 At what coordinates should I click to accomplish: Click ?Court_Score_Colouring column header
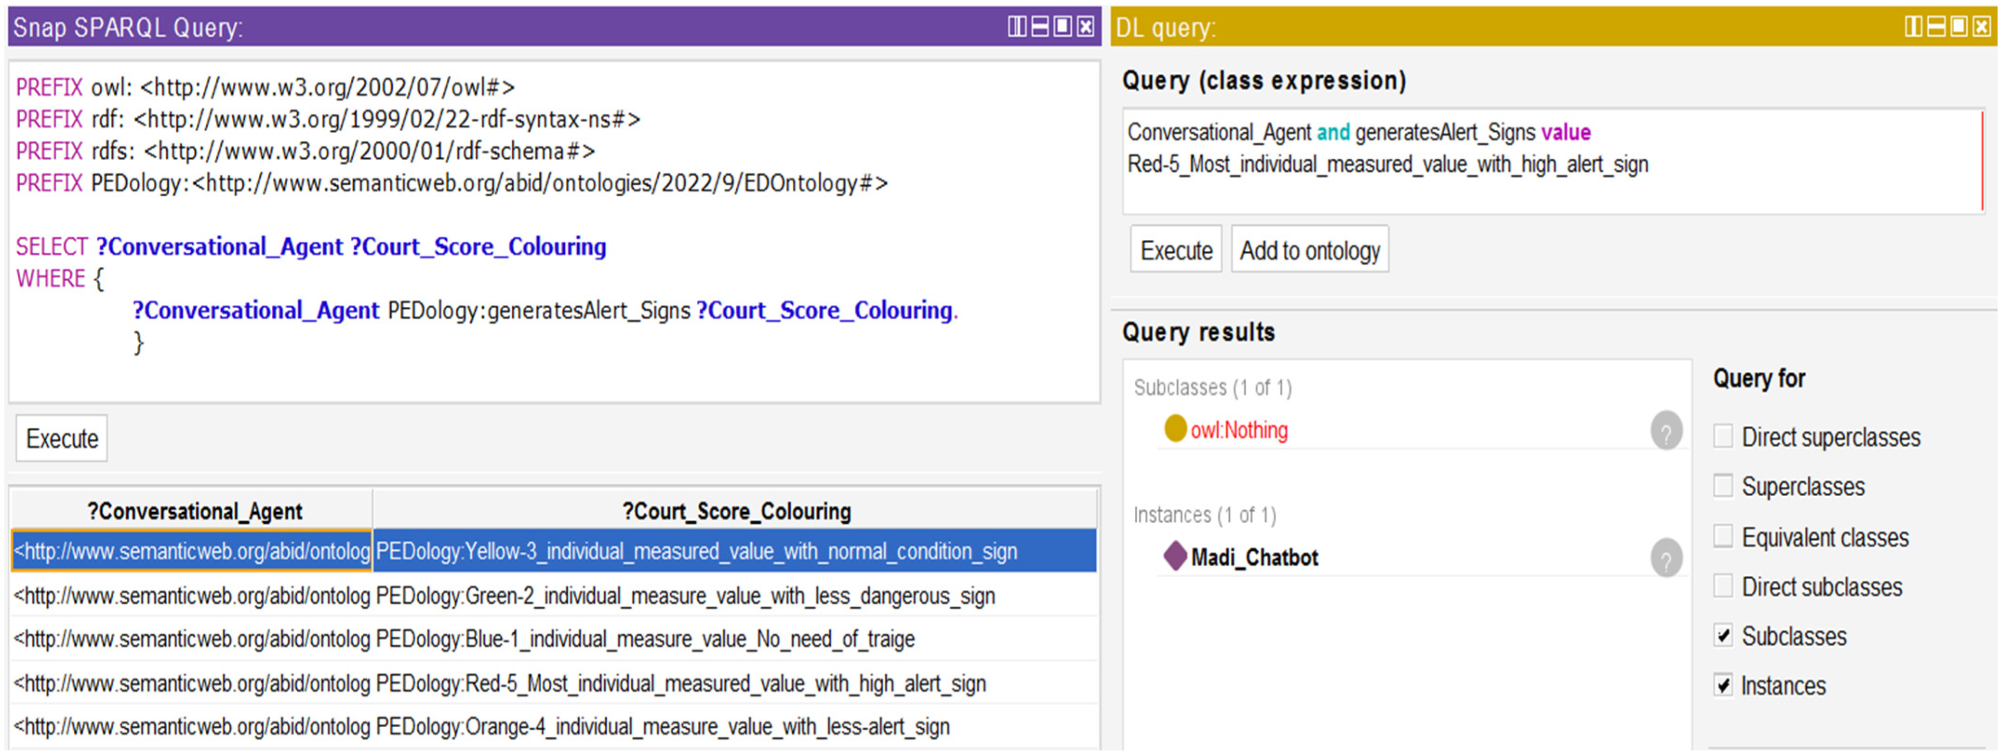pyautogui.click(x=735, y=510)
